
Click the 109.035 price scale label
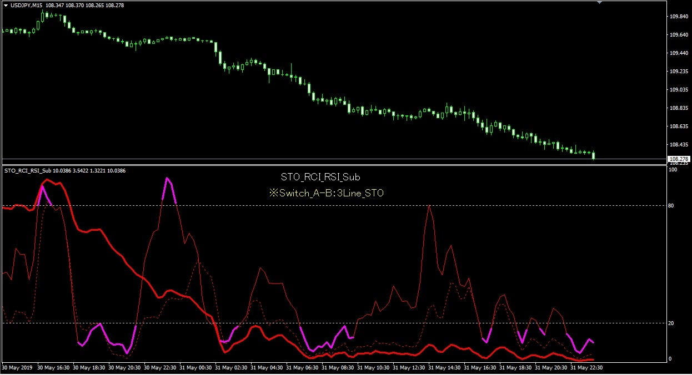[679, 90]
